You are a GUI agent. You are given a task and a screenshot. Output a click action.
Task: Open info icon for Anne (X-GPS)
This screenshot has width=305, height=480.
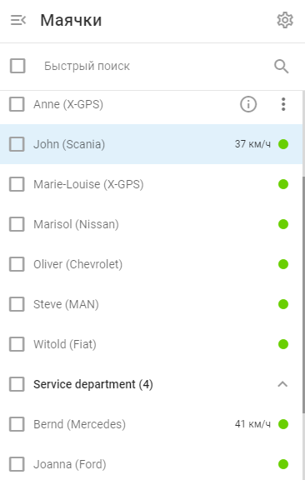tap(248, 104)
